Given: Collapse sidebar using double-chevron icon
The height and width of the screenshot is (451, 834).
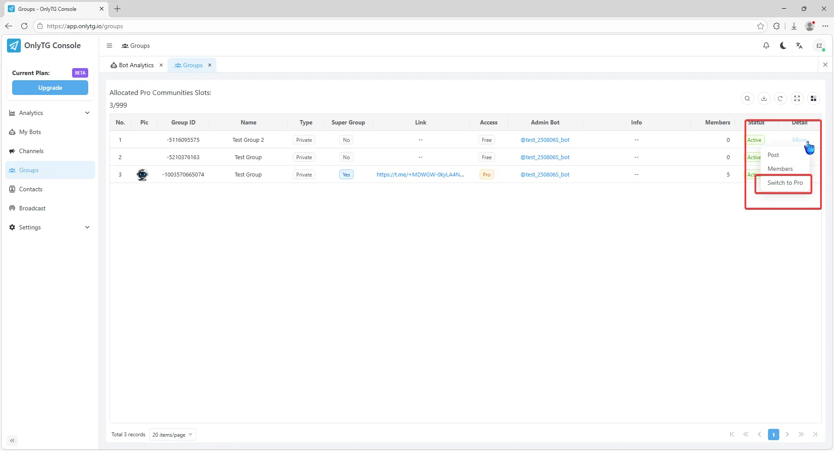Looking at the screenshot, I should point(12,441).
